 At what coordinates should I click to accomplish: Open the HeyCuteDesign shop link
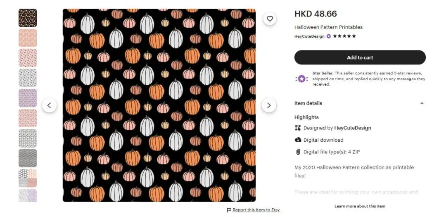coord(309,36)
